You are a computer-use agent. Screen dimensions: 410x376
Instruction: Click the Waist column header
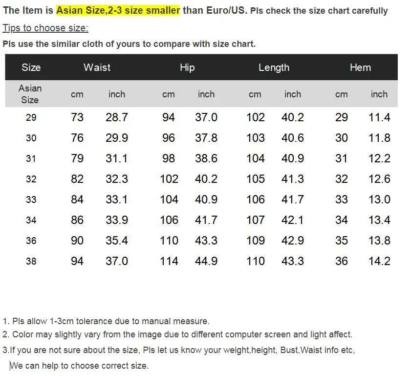[97, 67]
